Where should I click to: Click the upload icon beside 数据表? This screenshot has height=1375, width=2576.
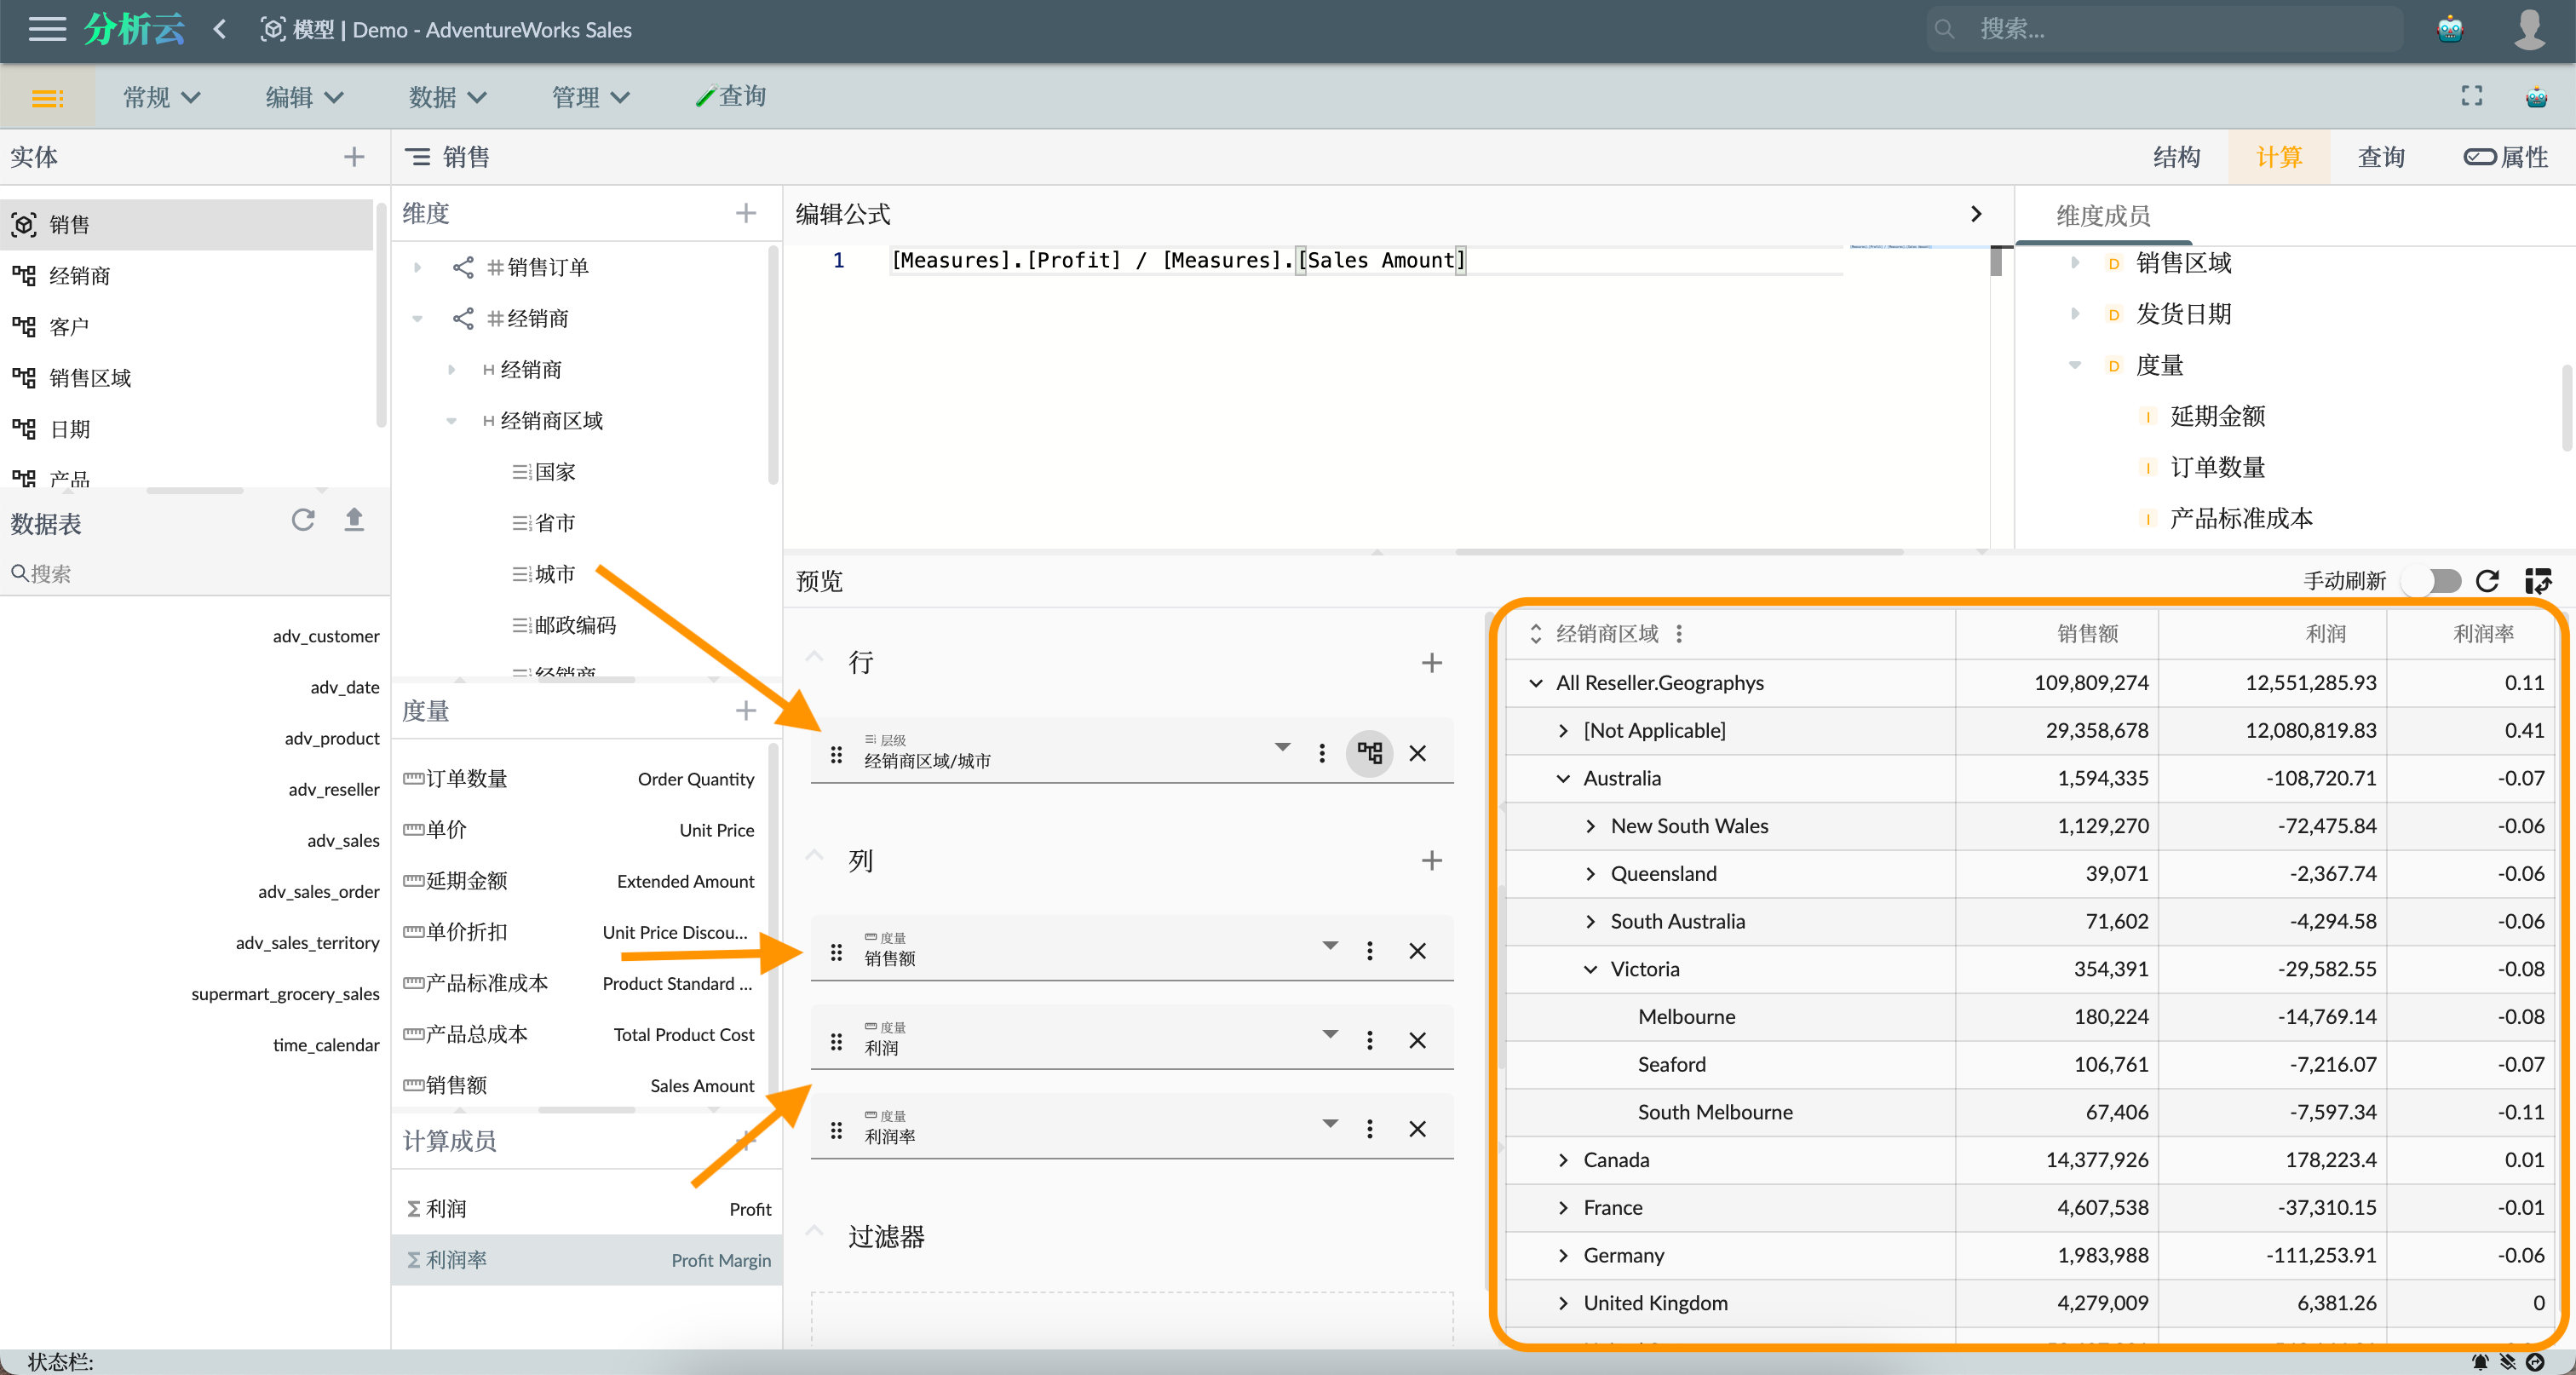(354, 520)
